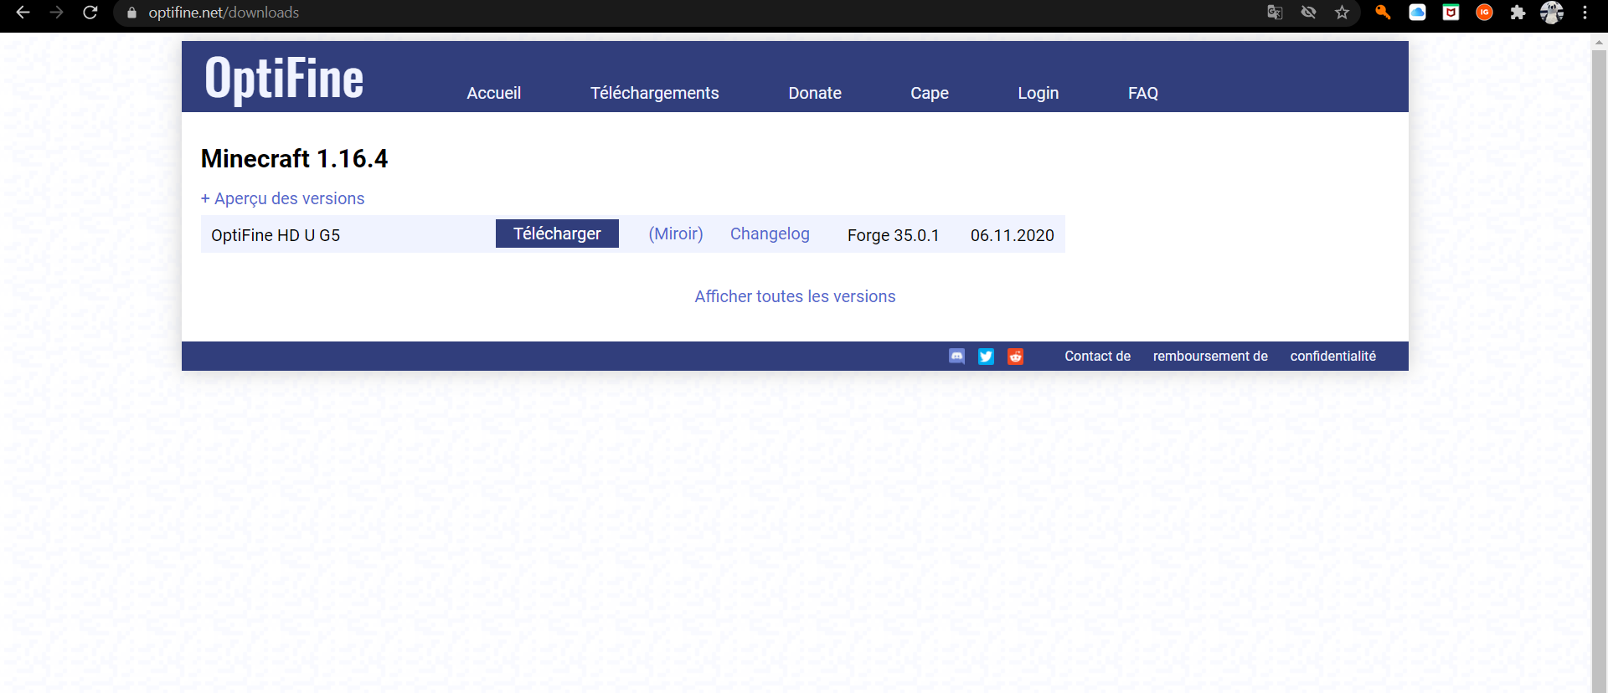Click the address bar URL optifine.net/downloads
Screen dimensions: 1608x693
pyautogui.click(x=224, y=13)
